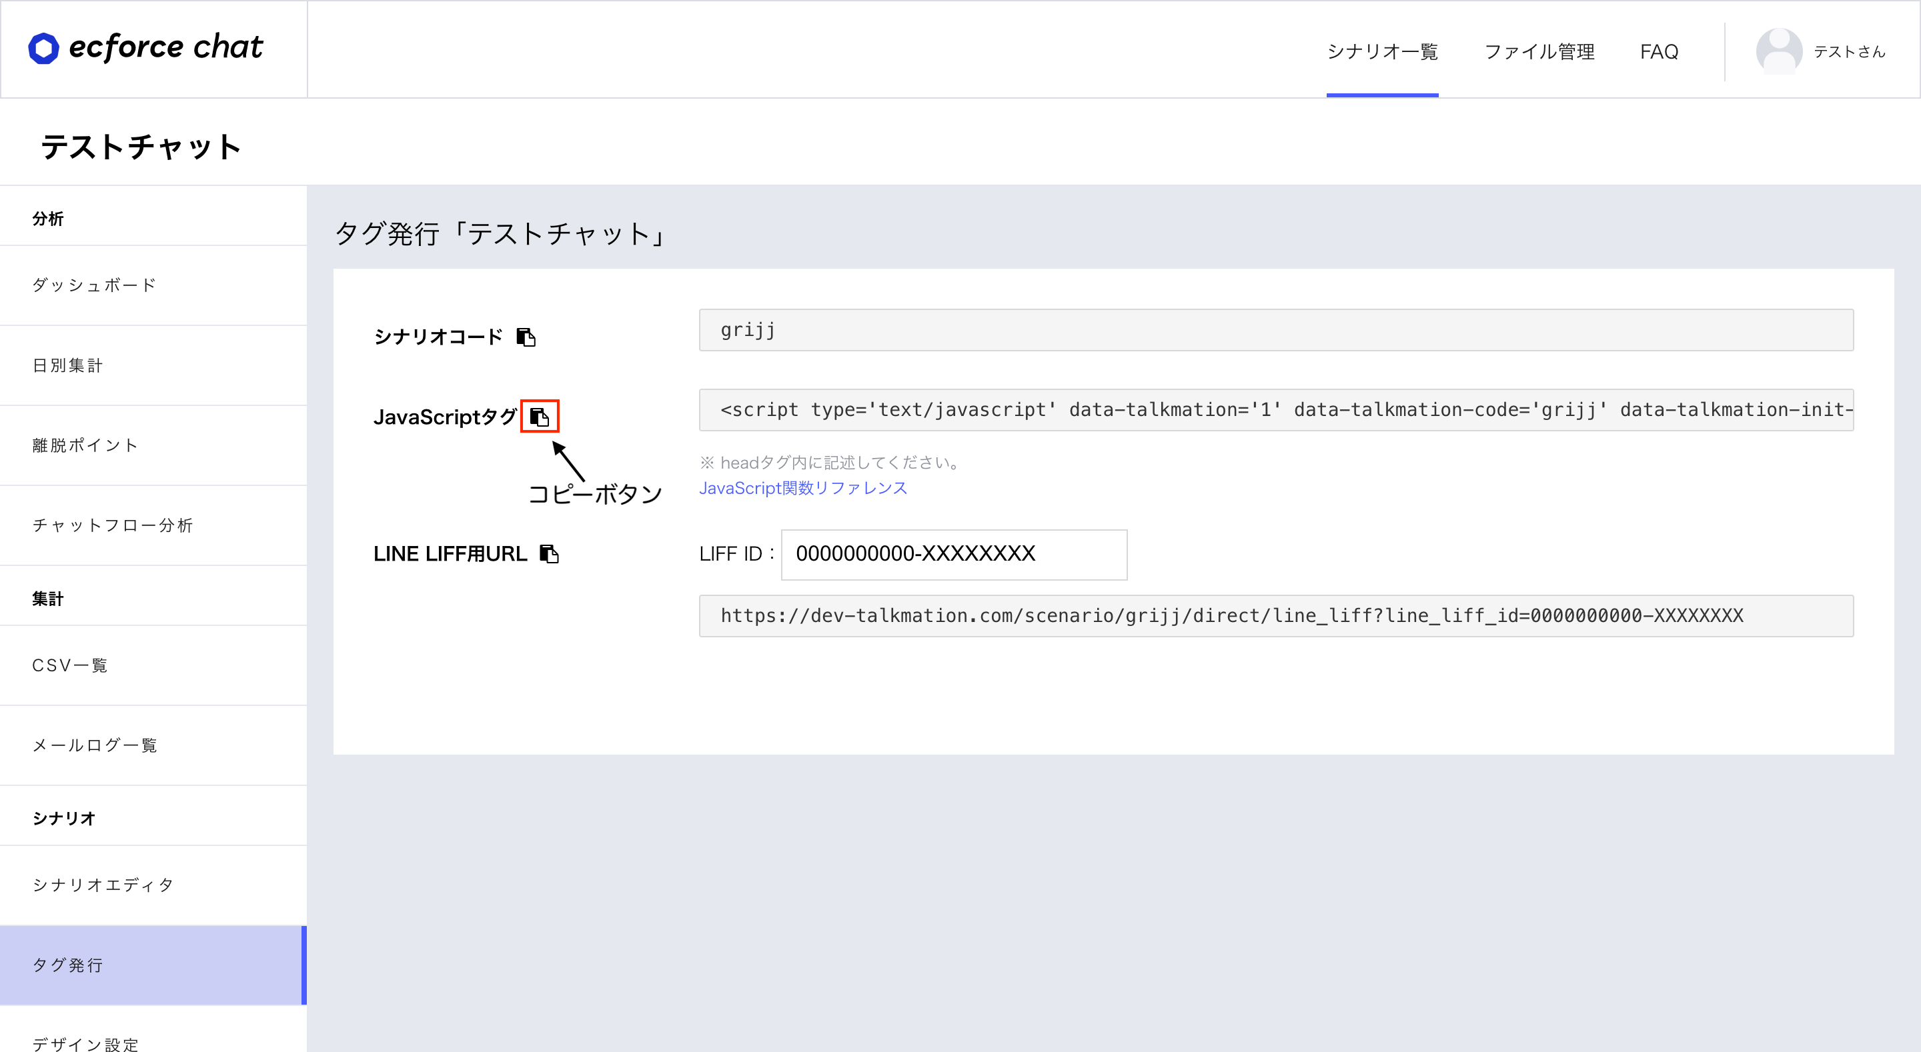Click the JavaScriptタグ label

[445, 417]
